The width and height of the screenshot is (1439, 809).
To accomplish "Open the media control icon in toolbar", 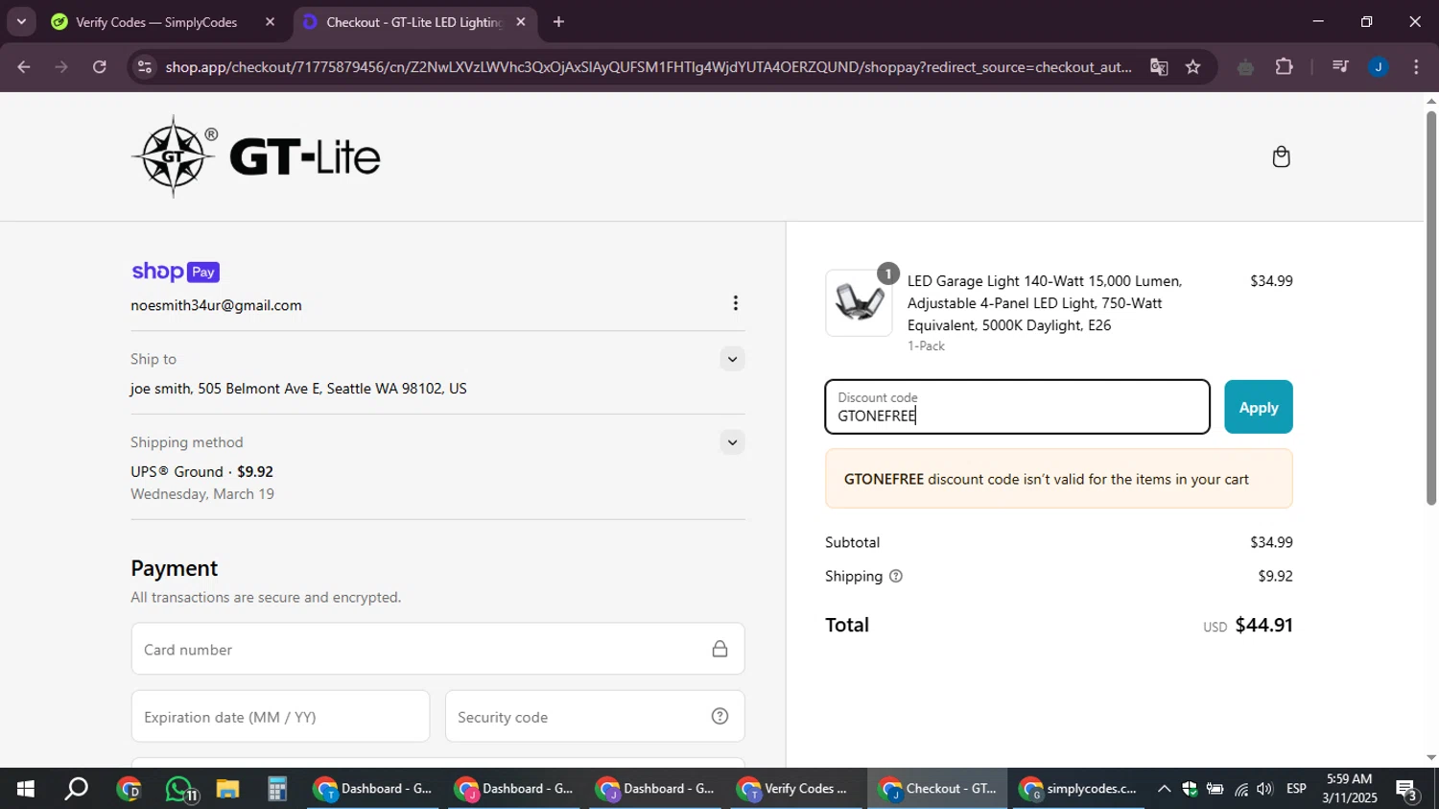I will click(1340, 67).
